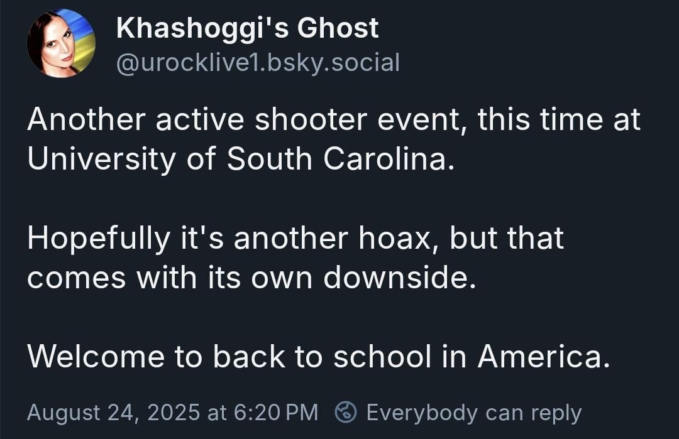679x439 pixels.
Task: Open "Everybody can reply" reply settings
Action: tap(458, 412)
